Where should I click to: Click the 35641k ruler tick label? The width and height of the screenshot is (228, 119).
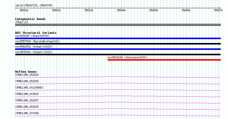click(24, 10)
